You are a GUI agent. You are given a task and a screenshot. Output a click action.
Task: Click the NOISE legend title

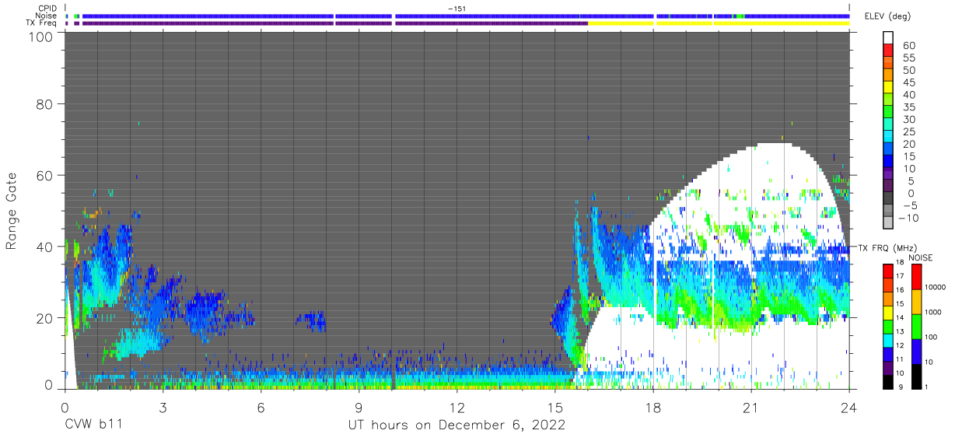click(x=920, y=257)
